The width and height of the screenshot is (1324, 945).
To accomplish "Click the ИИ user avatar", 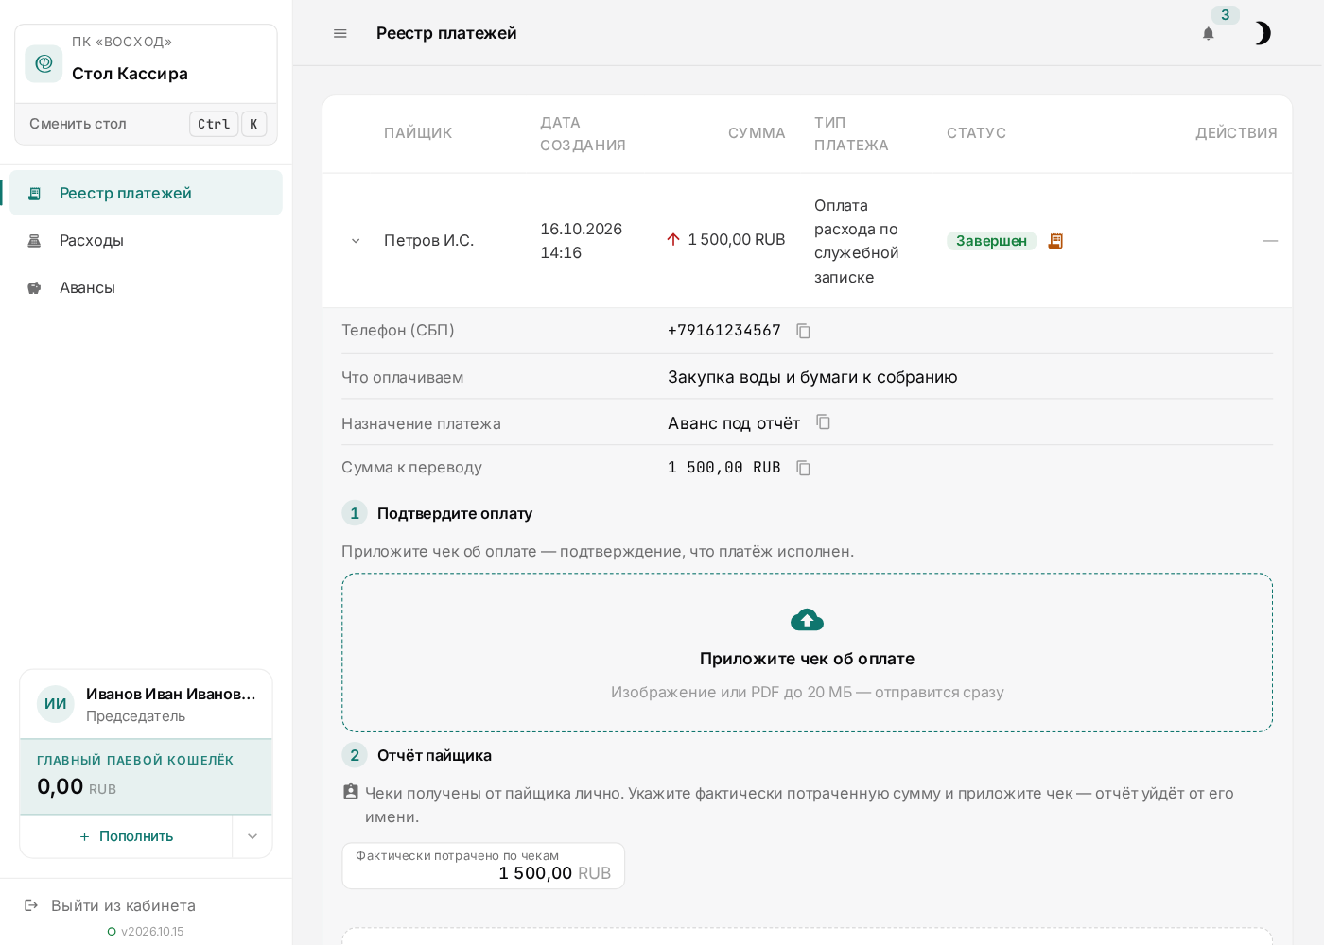I will [56, 704].
